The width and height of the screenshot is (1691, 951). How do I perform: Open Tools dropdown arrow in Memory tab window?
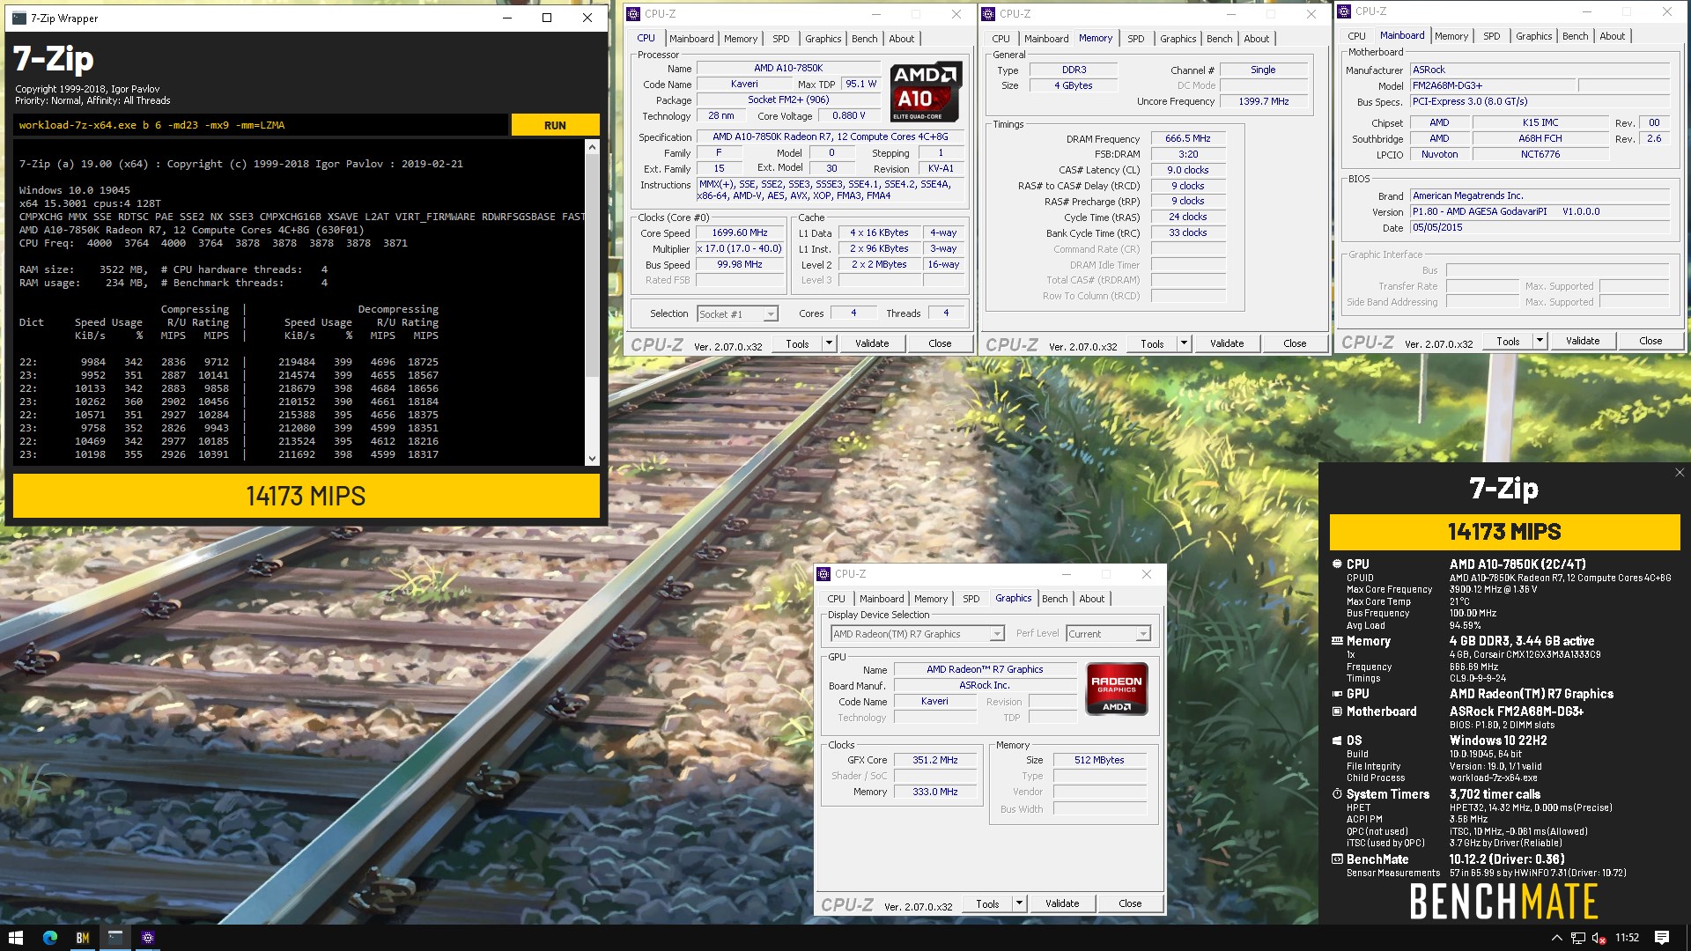(x=1184, y=343)
